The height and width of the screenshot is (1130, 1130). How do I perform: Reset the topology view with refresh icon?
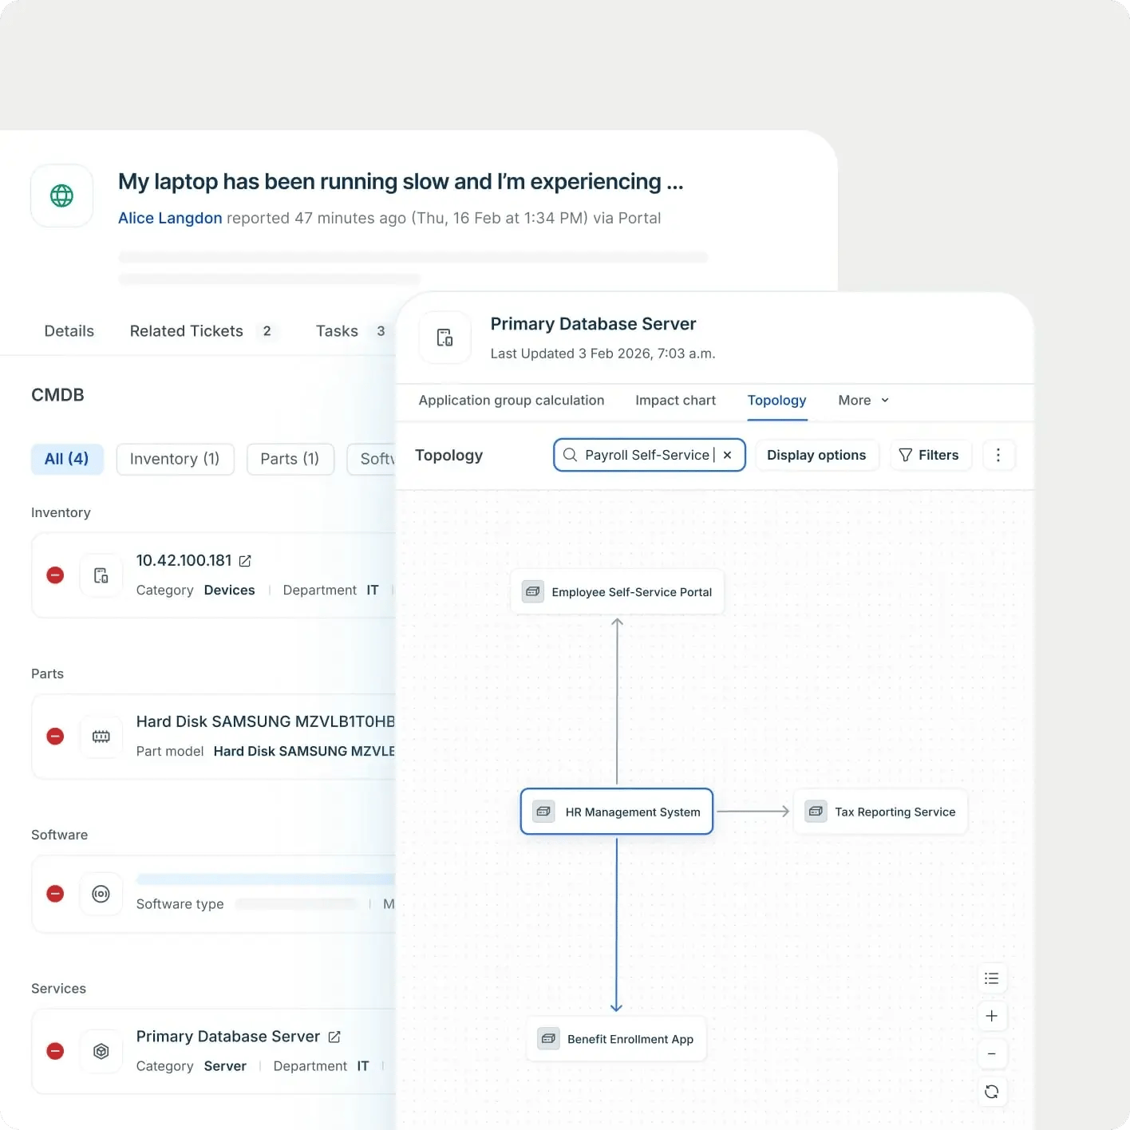pyautogui.click(x=992, y=1092)
